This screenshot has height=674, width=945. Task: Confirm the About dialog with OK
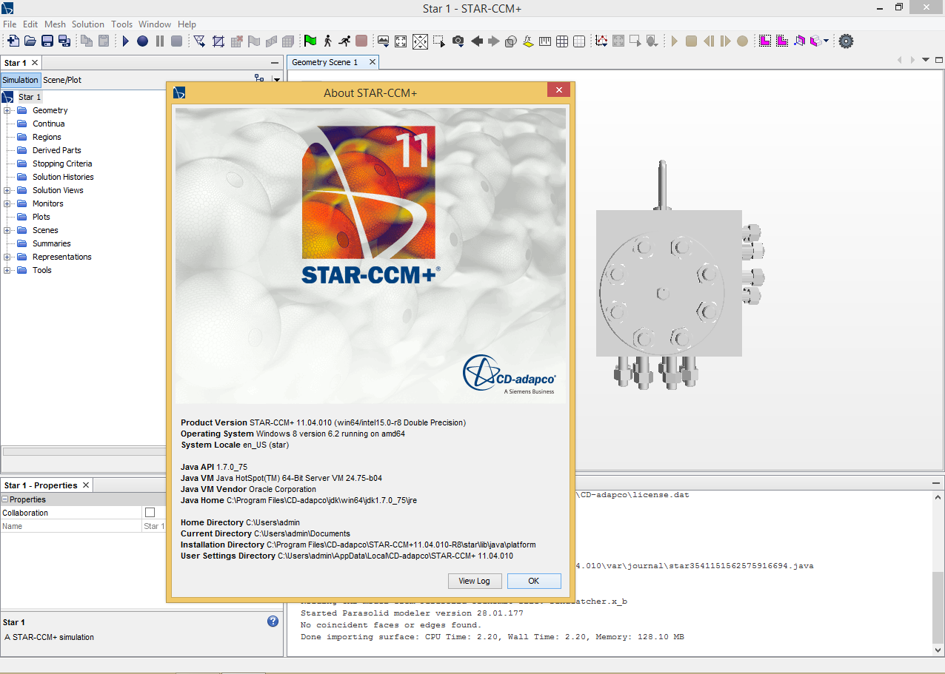(x=534, y=581)
